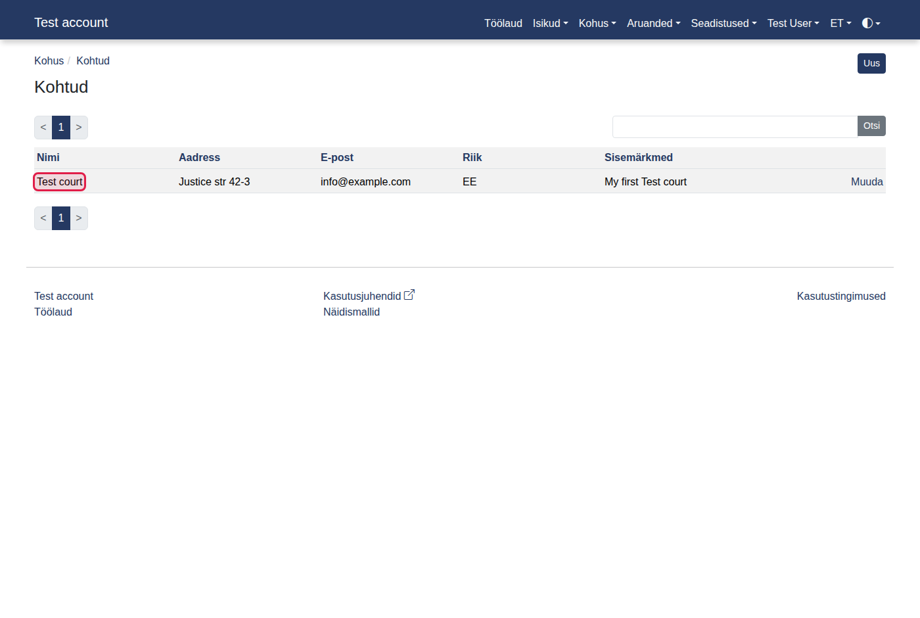Click the Otsi search button

tap(871, 126)
